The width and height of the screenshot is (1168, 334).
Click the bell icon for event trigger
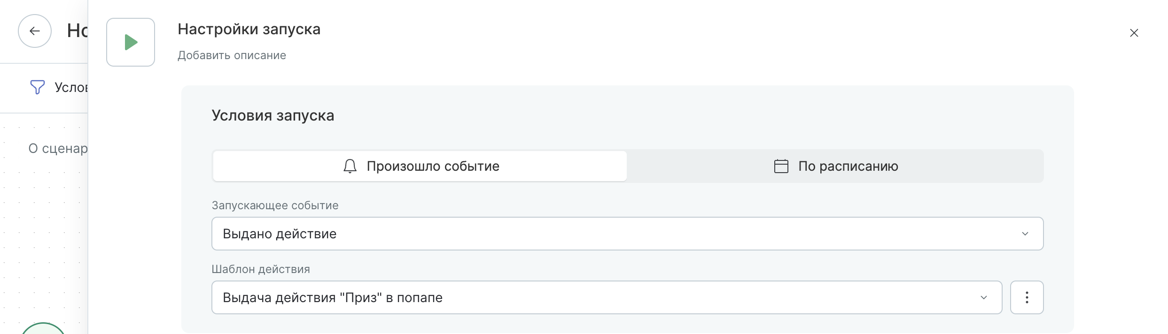(350, 166)
